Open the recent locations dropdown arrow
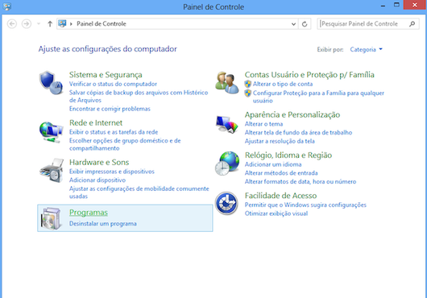This screenshot has width=427, height=298. (39, 24)
